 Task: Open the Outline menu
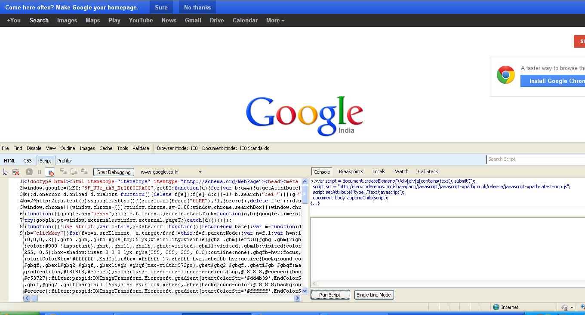(x=68, y=148)
